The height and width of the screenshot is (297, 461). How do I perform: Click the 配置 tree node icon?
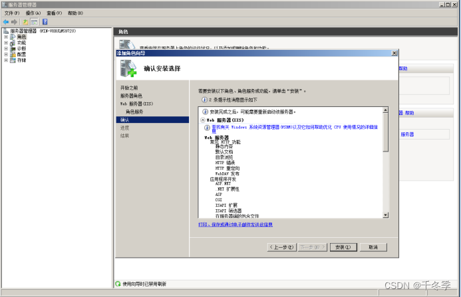[x=13, y=54]
